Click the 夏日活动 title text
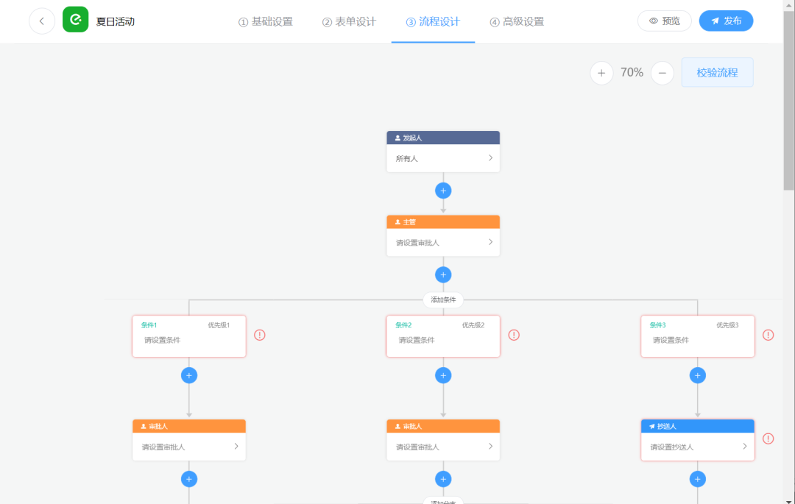Image resolution: width=795 pixels, height=504 pixels. 116,22
